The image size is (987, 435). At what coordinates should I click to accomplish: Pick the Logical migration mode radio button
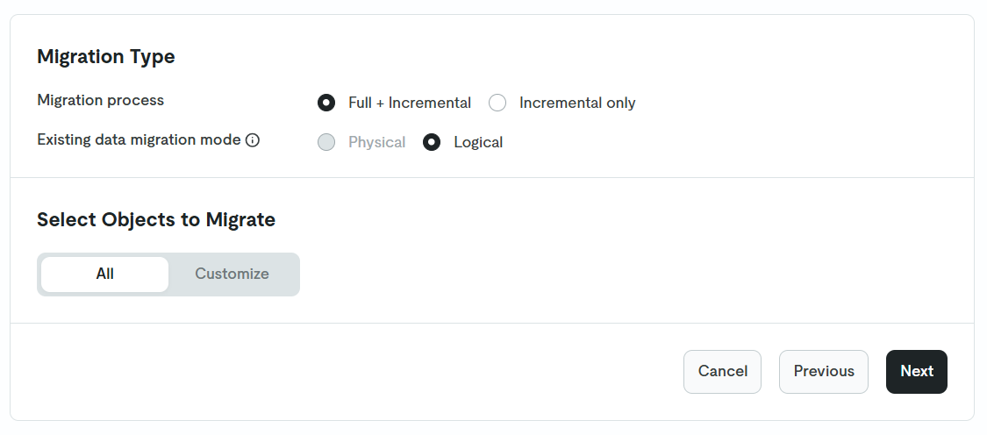(x=432, y=142)
